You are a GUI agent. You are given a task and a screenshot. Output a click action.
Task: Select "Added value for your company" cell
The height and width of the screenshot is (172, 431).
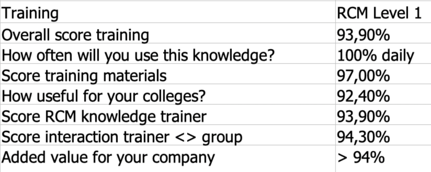pos(108,157)
